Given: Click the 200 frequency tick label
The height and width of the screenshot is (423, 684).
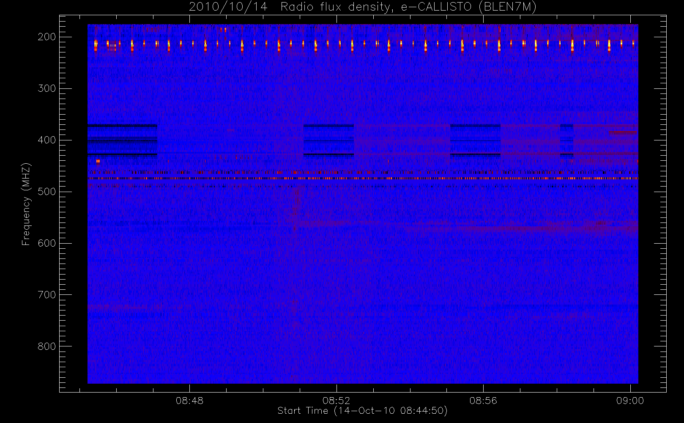Looking at the screenshot, I should [x=47, y=37].
